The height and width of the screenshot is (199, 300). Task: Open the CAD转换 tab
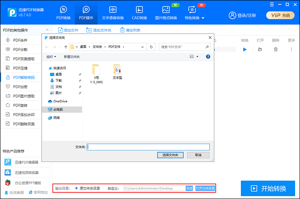click(x=139, y=13)
